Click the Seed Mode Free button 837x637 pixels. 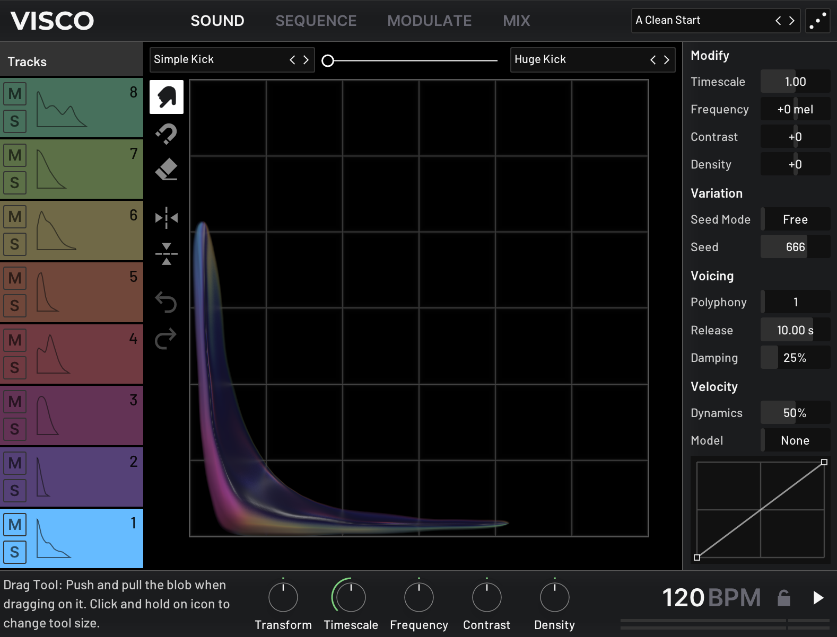(795, 219)
